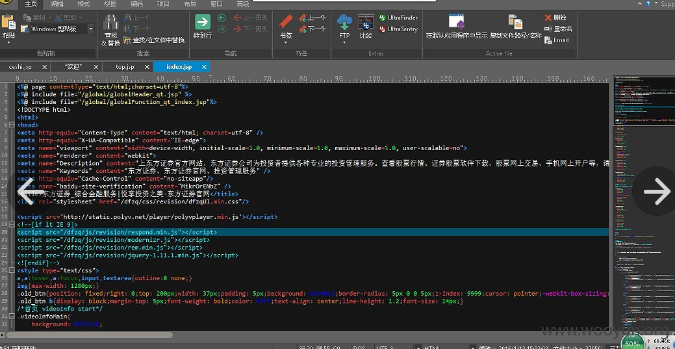The height and width of the screenshot is (349, 675).
Task: Jump to previous change (上一更改)
Action: [251, 18]
